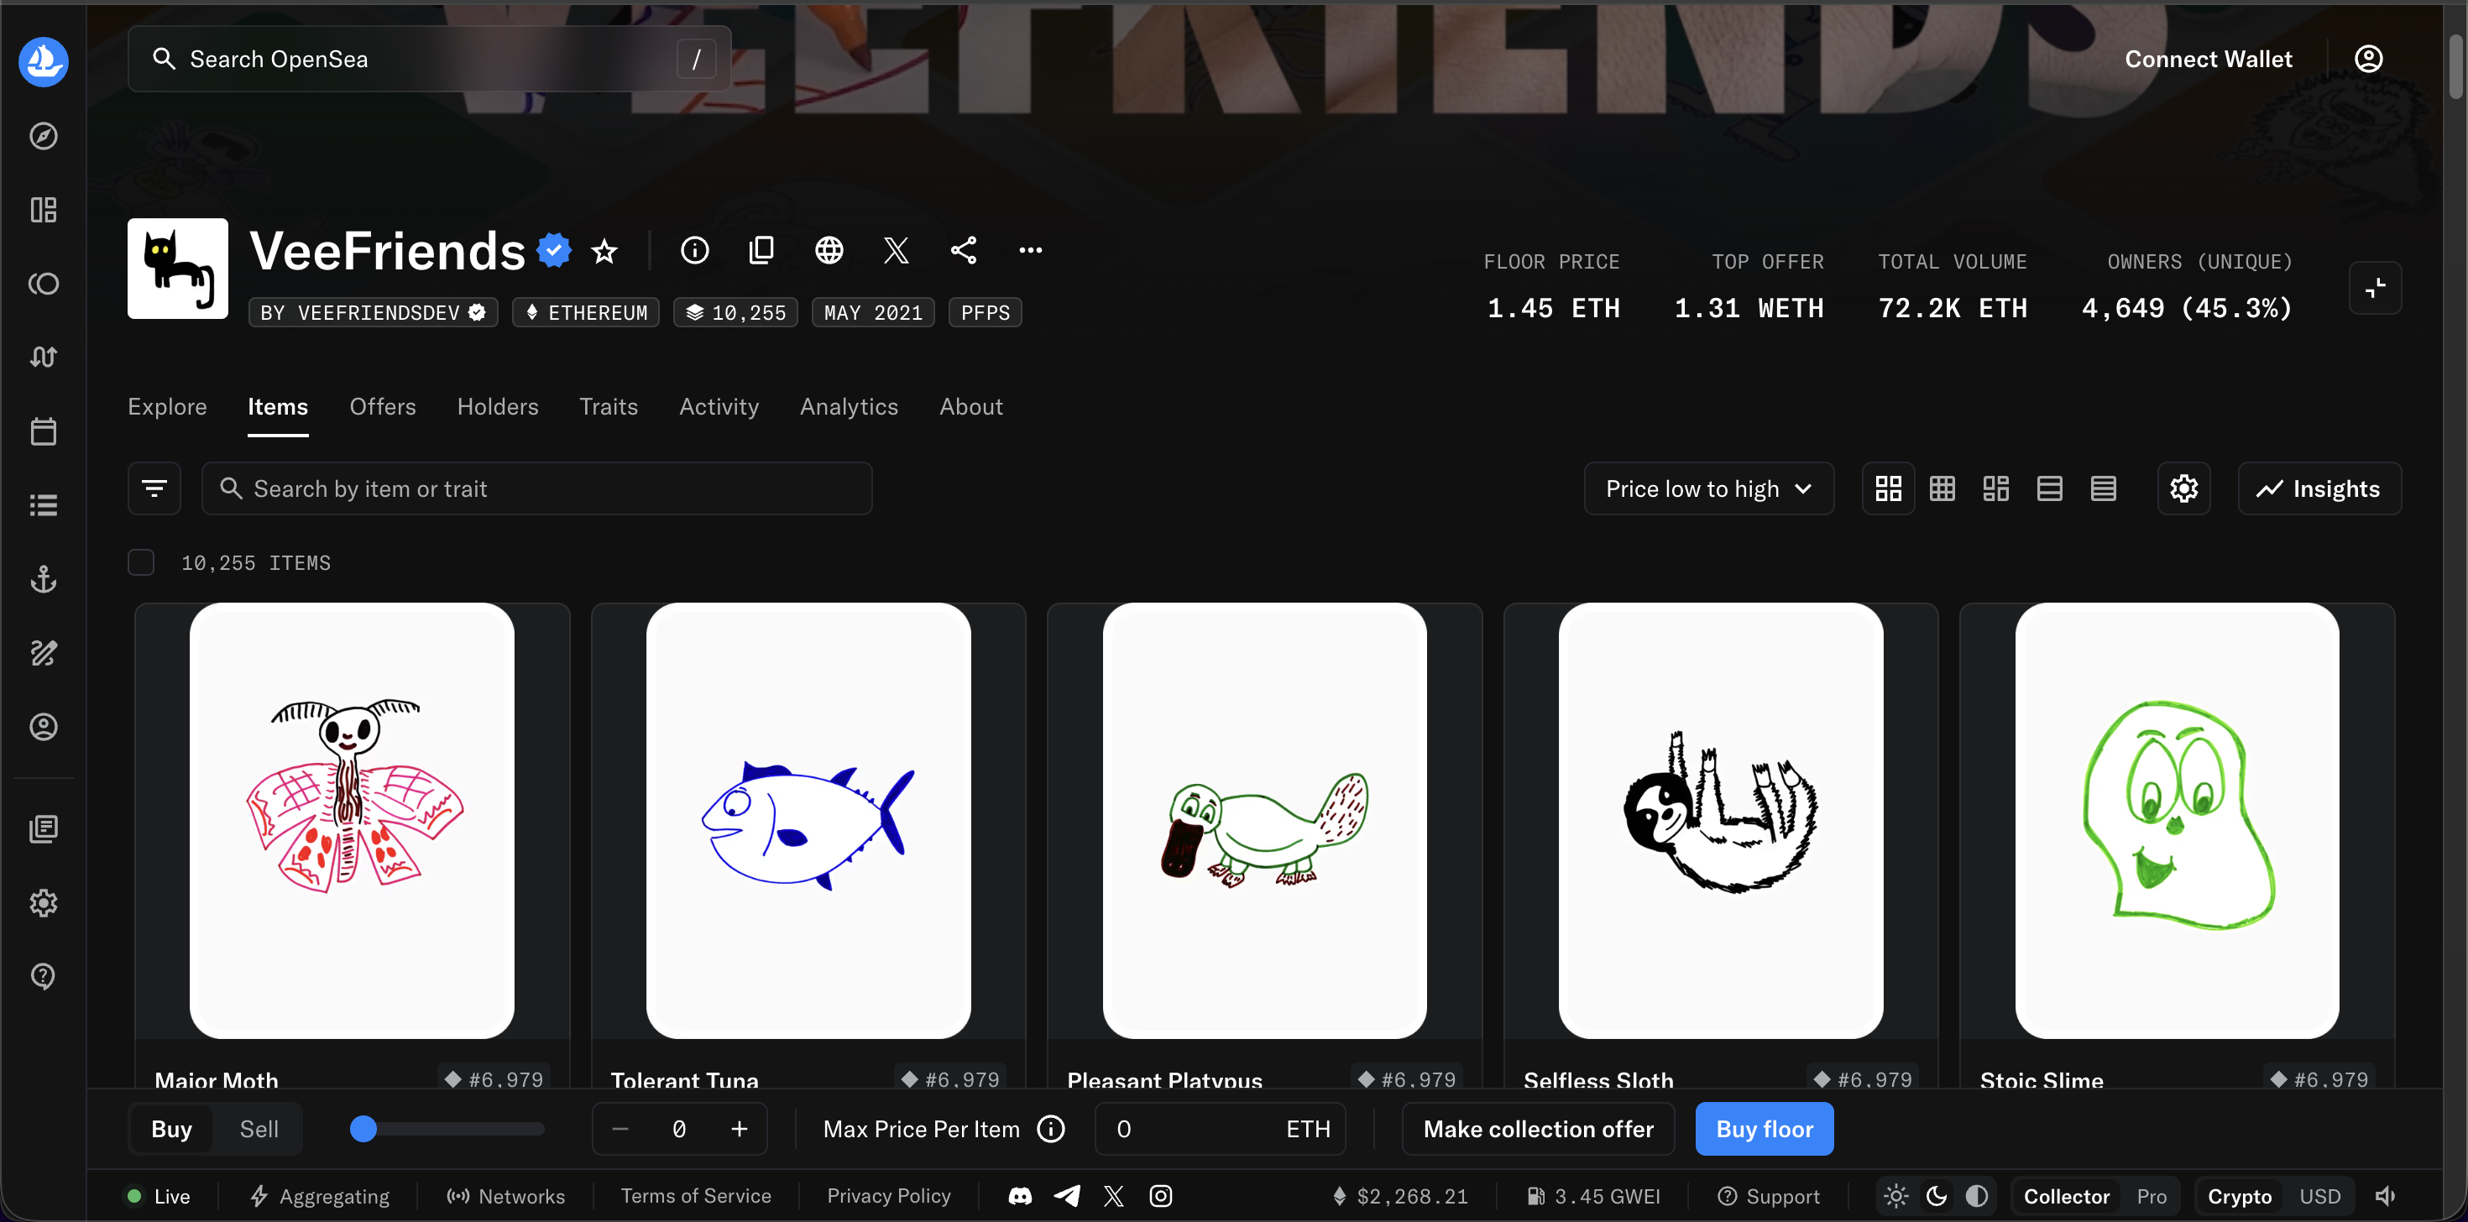Switch to Pro mode
2468x1222 pixels.
tap(2151, 1196)
